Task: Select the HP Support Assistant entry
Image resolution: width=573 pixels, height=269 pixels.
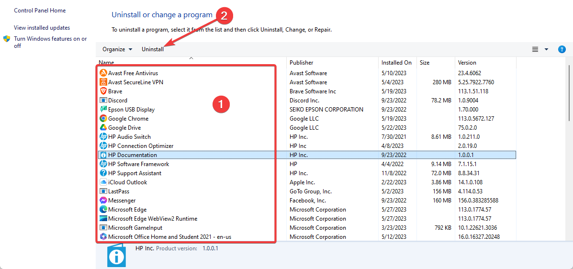Action: click(x=135, y=173)
